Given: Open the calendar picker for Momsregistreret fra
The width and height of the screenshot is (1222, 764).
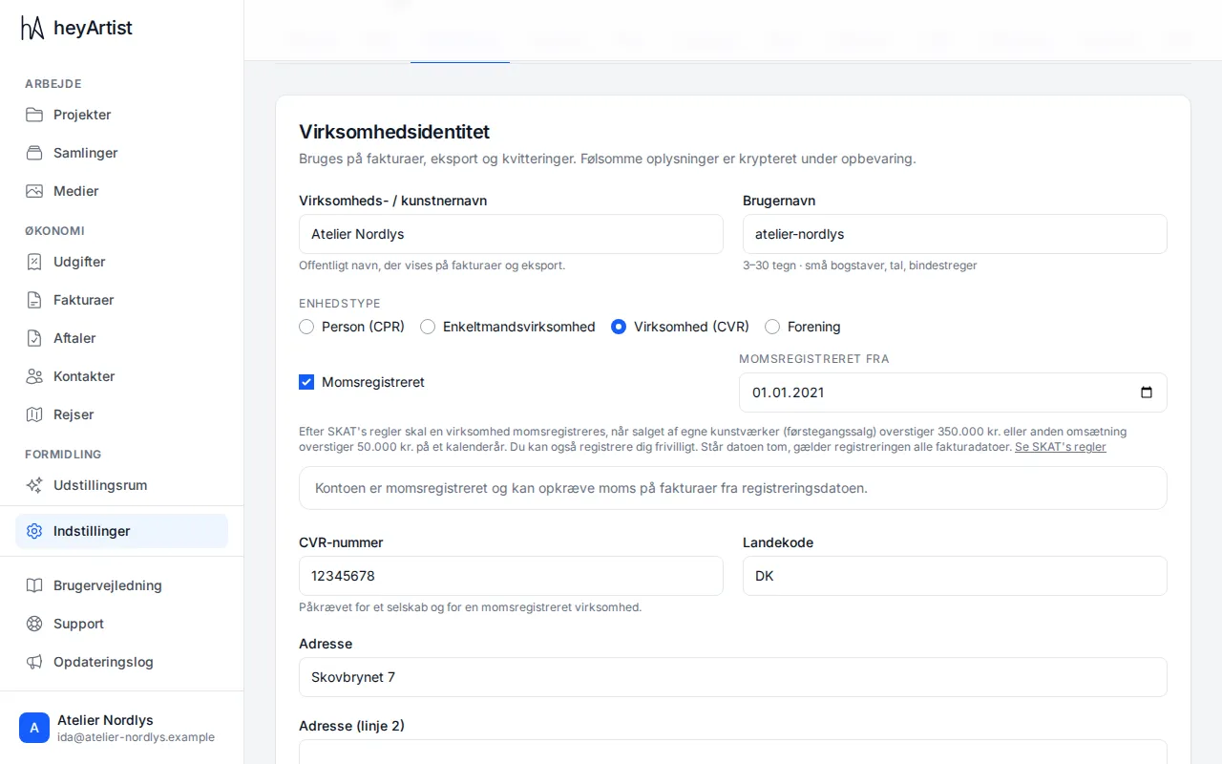Looking at the screenshot, I should tap(1147, 393).
